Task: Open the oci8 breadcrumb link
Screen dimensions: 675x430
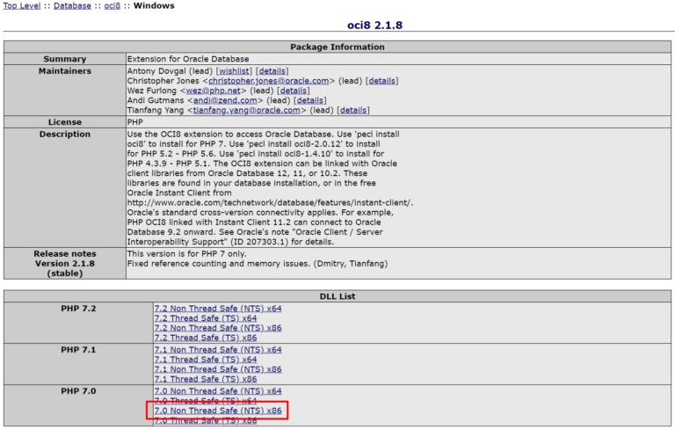Action: (x=112, y=6)
